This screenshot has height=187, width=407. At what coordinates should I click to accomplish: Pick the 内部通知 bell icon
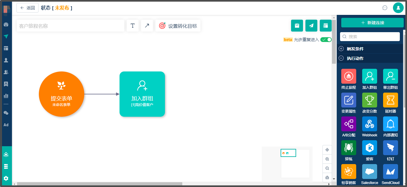tap(391, 124)
